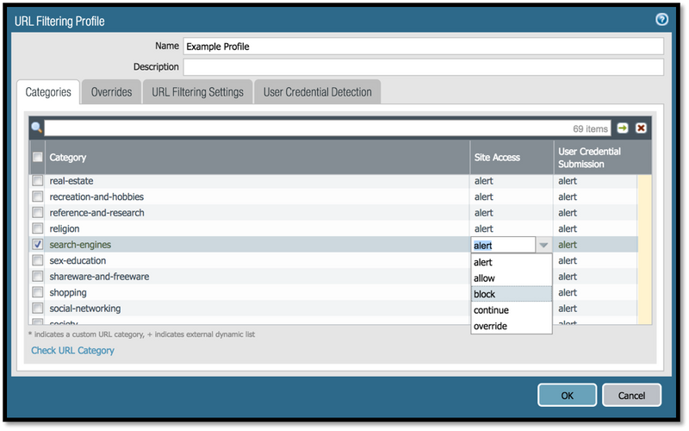Click the green arrow apply filter icon

coord(623,128)
